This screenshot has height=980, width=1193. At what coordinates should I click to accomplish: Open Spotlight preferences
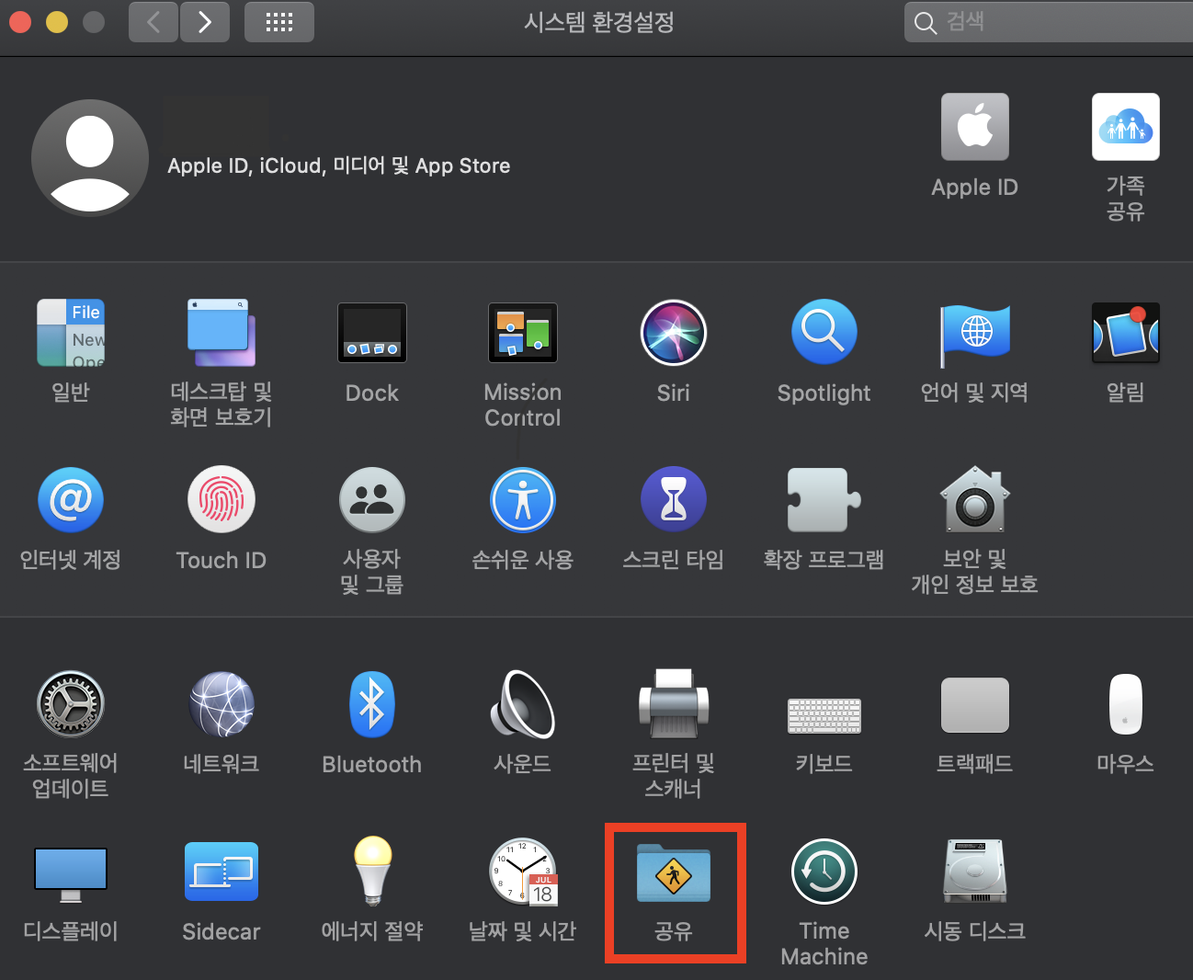pyautogui.click(x=824, y=333)
